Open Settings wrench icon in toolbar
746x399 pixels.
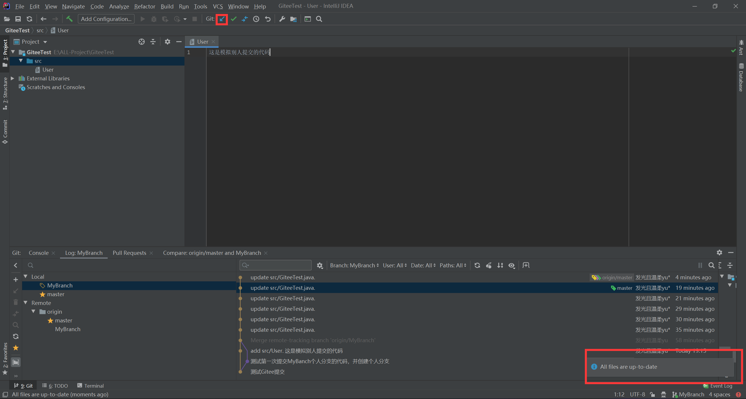[x=282, y=19]
